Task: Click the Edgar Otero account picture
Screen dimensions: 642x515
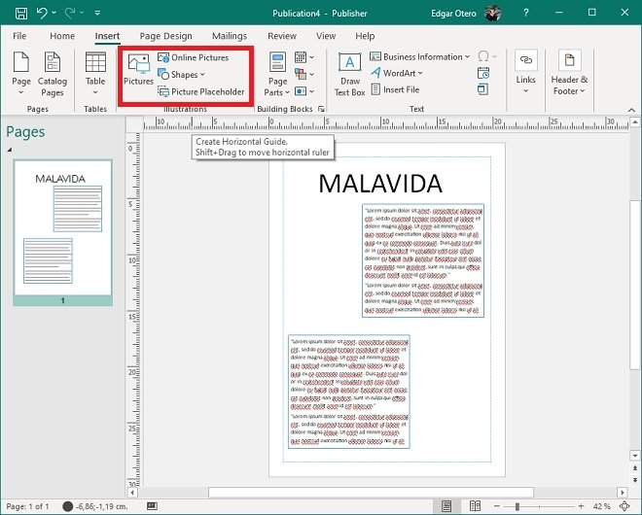Action: [493, 13]
